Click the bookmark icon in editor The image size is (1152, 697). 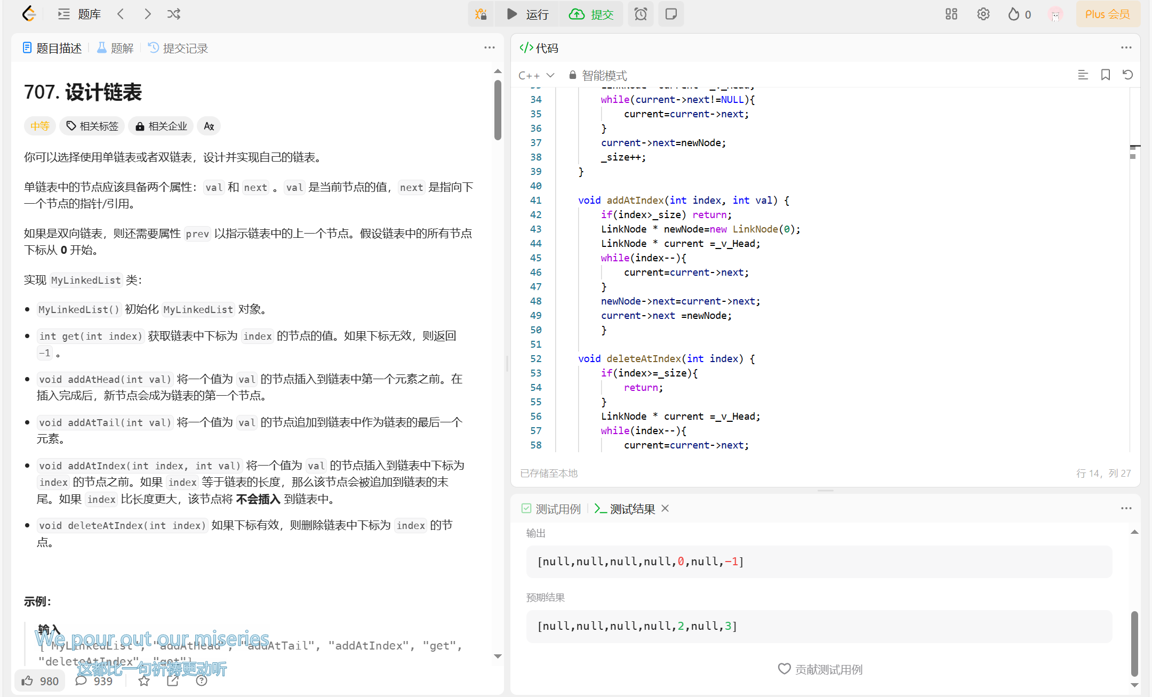(1106, 75)
